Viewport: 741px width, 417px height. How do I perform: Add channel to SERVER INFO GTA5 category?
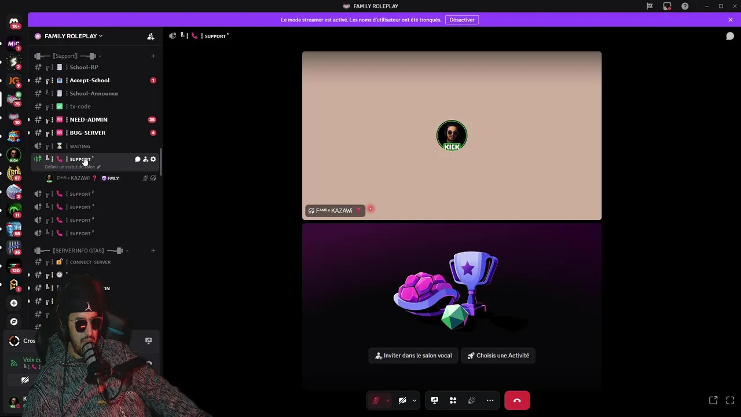click(x=153, y=251)
